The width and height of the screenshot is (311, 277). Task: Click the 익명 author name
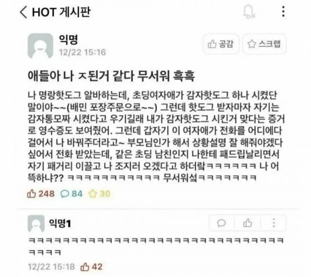tap(68, 40)
